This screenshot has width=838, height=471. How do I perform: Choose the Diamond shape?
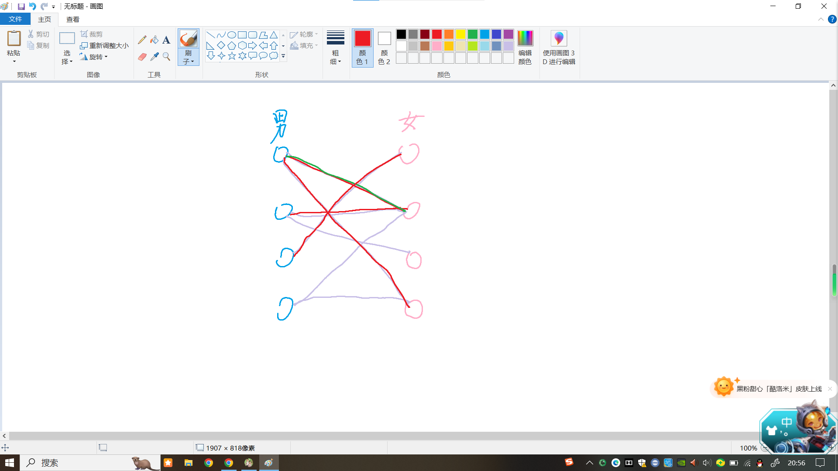[x=221, y=45]
